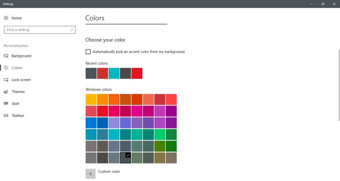Click the Colors palette icon in sidebar
This screenshot has height=181, width=340.
point(6,68)
